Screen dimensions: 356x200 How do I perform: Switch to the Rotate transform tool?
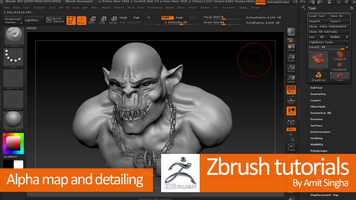[113, 20]
